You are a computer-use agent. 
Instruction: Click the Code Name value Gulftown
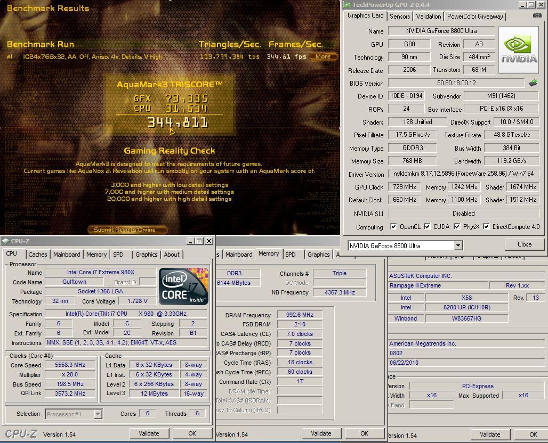click(x=75, y=282)
